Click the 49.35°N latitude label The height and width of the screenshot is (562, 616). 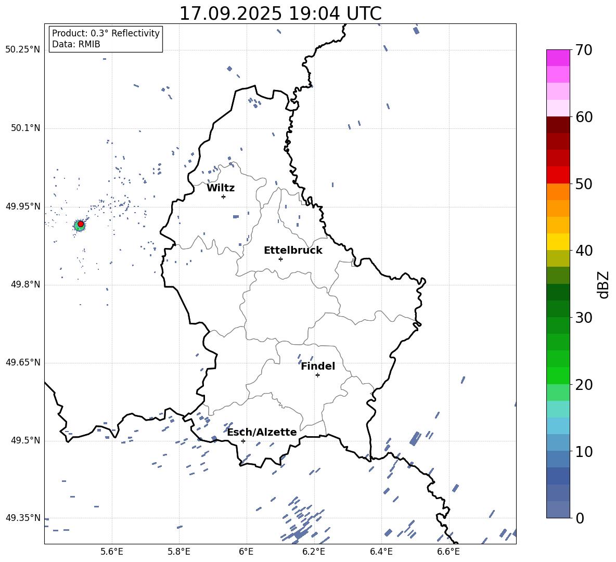[x=22, y=518]
